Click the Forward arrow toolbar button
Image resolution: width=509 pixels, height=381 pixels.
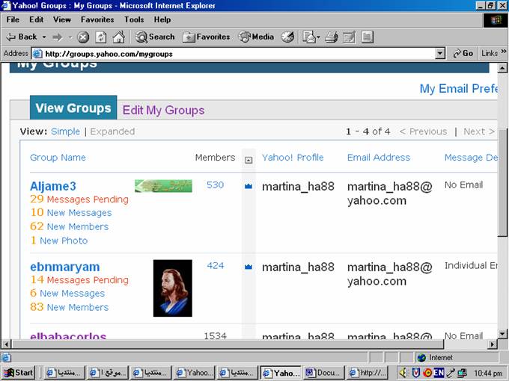58,37
